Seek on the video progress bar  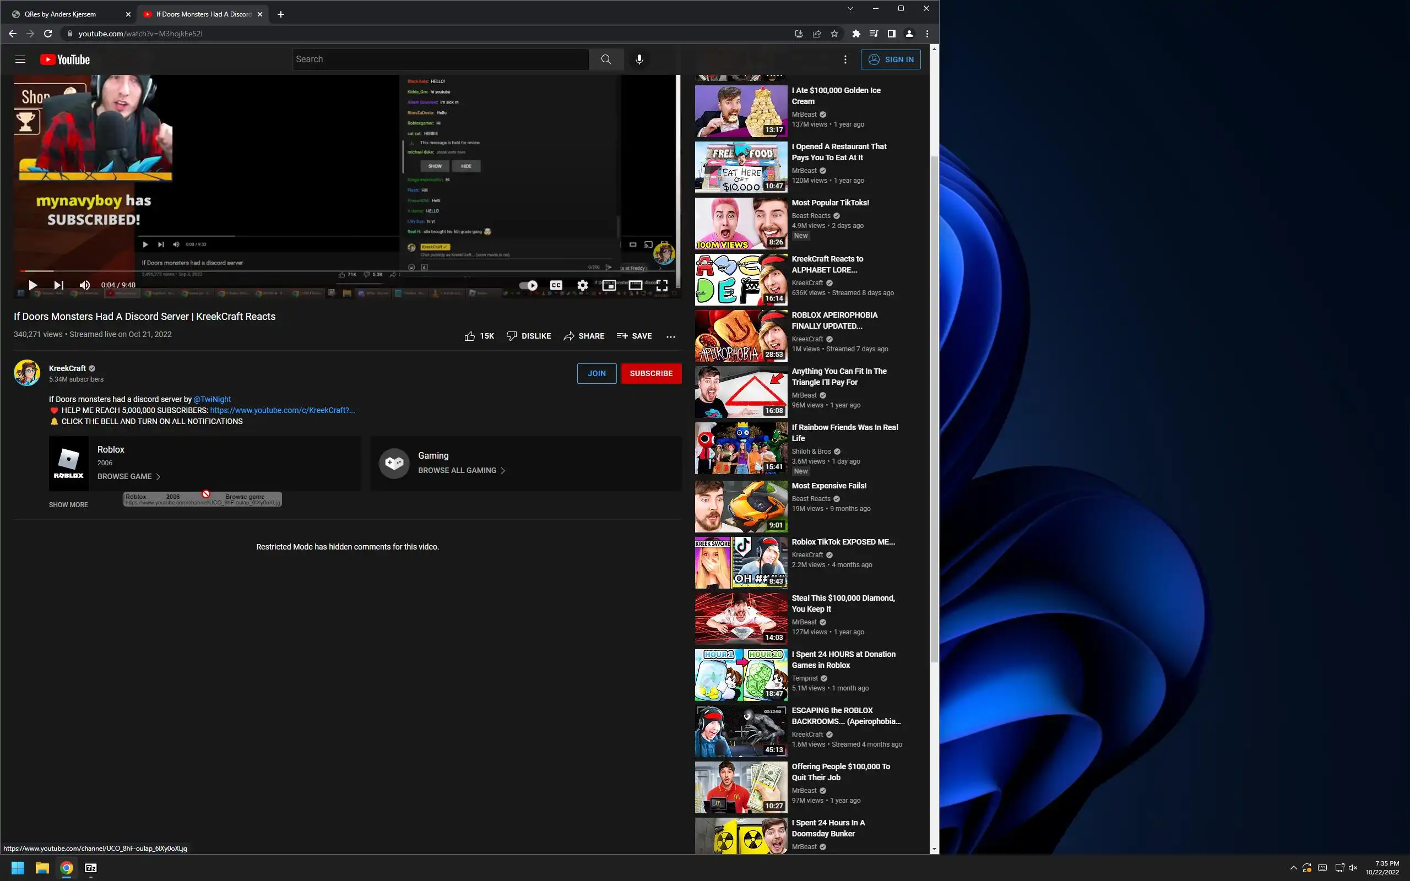point(350,271)
